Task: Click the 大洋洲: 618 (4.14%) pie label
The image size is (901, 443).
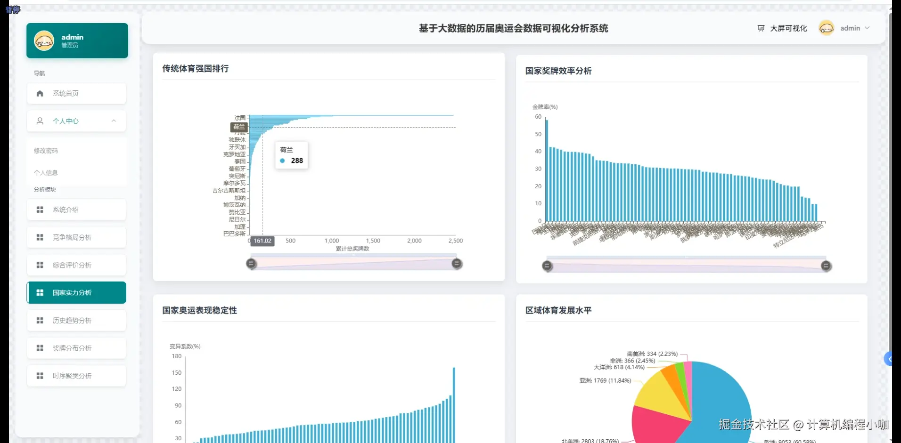Action: point(619,367)
